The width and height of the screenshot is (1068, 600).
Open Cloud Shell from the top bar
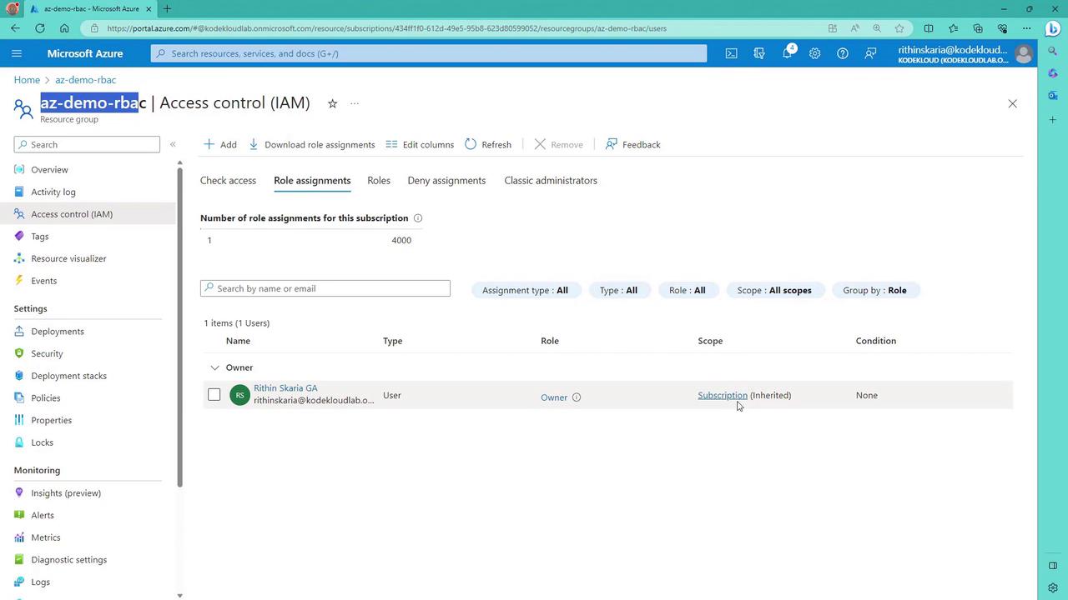[731, 53]
